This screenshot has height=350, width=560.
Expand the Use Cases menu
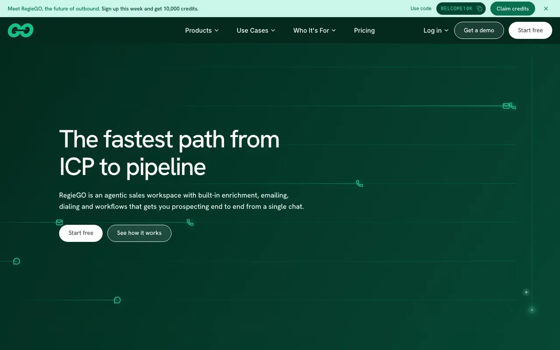pos(256,30)
